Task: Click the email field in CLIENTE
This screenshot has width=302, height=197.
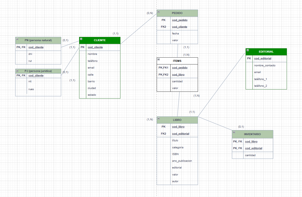Action: coord(91,68)
